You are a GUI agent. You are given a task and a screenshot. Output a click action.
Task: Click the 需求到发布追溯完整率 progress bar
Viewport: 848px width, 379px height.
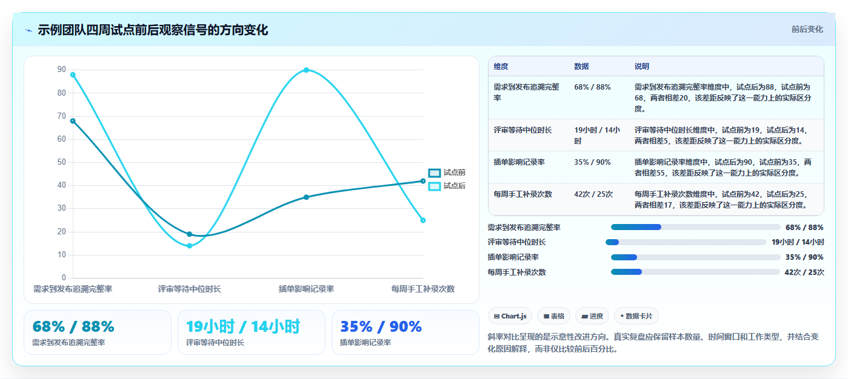pyautogui.click(x=695, y=227)
